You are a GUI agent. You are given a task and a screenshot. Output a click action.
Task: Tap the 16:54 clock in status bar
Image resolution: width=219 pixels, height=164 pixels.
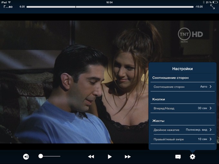tap(110, 2)
